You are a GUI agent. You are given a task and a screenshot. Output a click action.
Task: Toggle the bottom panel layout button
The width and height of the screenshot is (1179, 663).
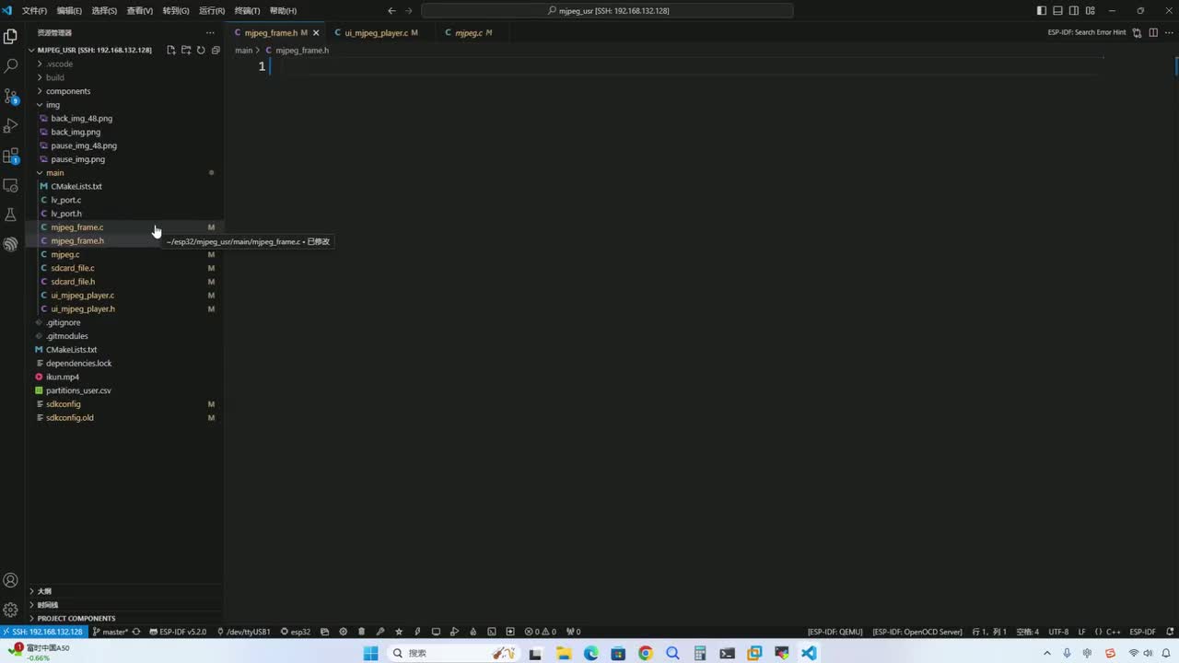[1058, 11]
